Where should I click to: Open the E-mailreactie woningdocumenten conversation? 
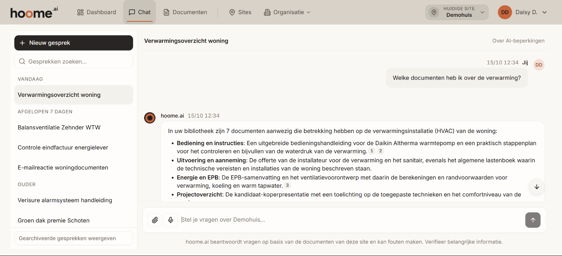pyautogui.click(x=73, y=167)
